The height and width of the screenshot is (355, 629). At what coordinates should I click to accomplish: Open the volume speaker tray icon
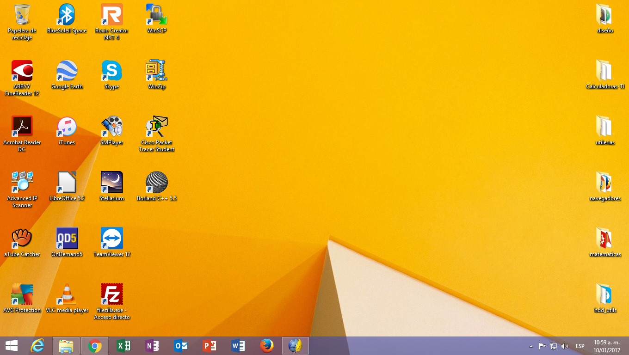(565, 346)
